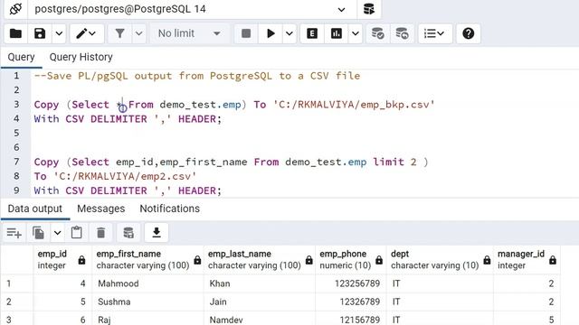Click the Copy rows icon
The image size is (579, 325).
click(38, 233)
